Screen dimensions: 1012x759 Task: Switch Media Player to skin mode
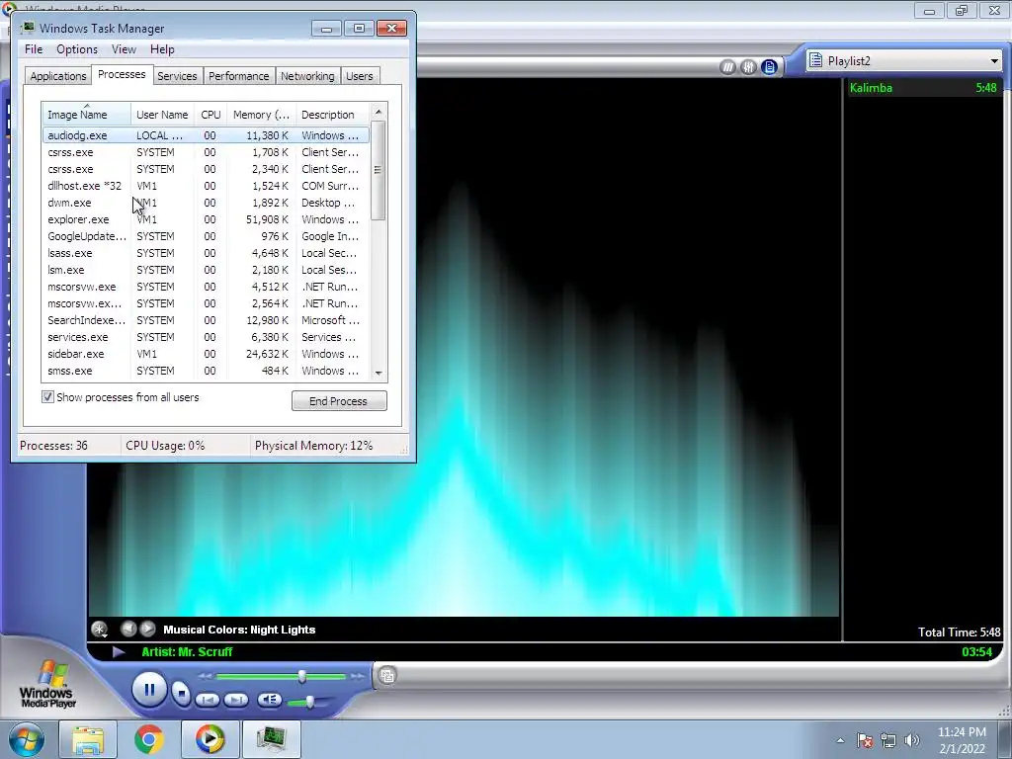tap(387, 676)
